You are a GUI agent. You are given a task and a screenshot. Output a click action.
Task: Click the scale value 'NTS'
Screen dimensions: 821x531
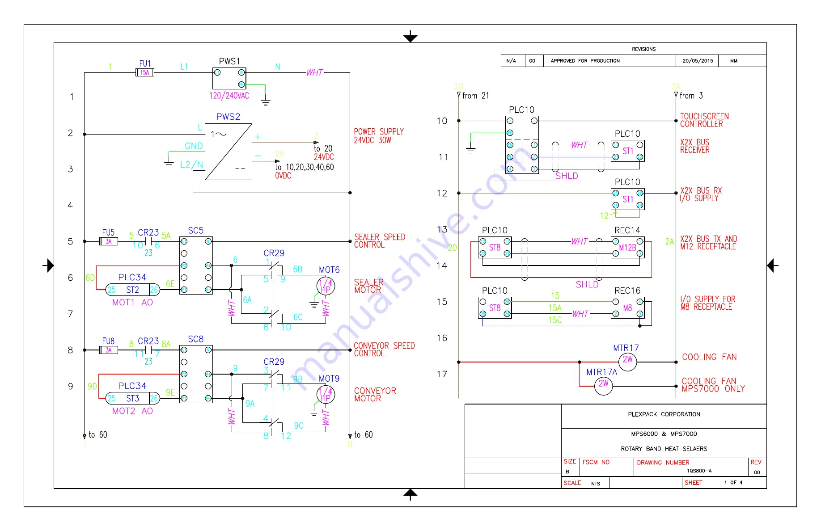pos(596,484)
